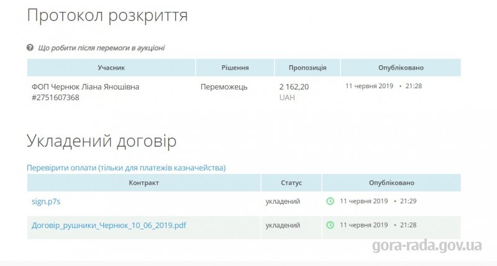Screen dimensions: 497x266
Task: Click the 'Укладений договір' heading
Action: click(x=102, y=140)
